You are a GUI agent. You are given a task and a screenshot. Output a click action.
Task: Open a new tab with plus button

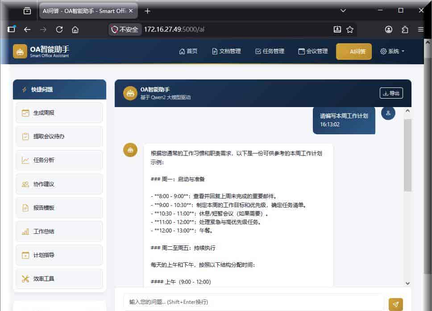tap(147, 11)
